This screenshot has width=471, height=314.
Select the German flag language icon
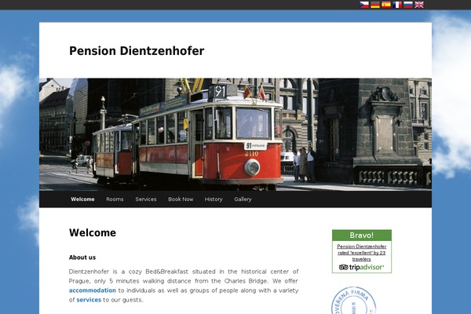pos(375,5)
